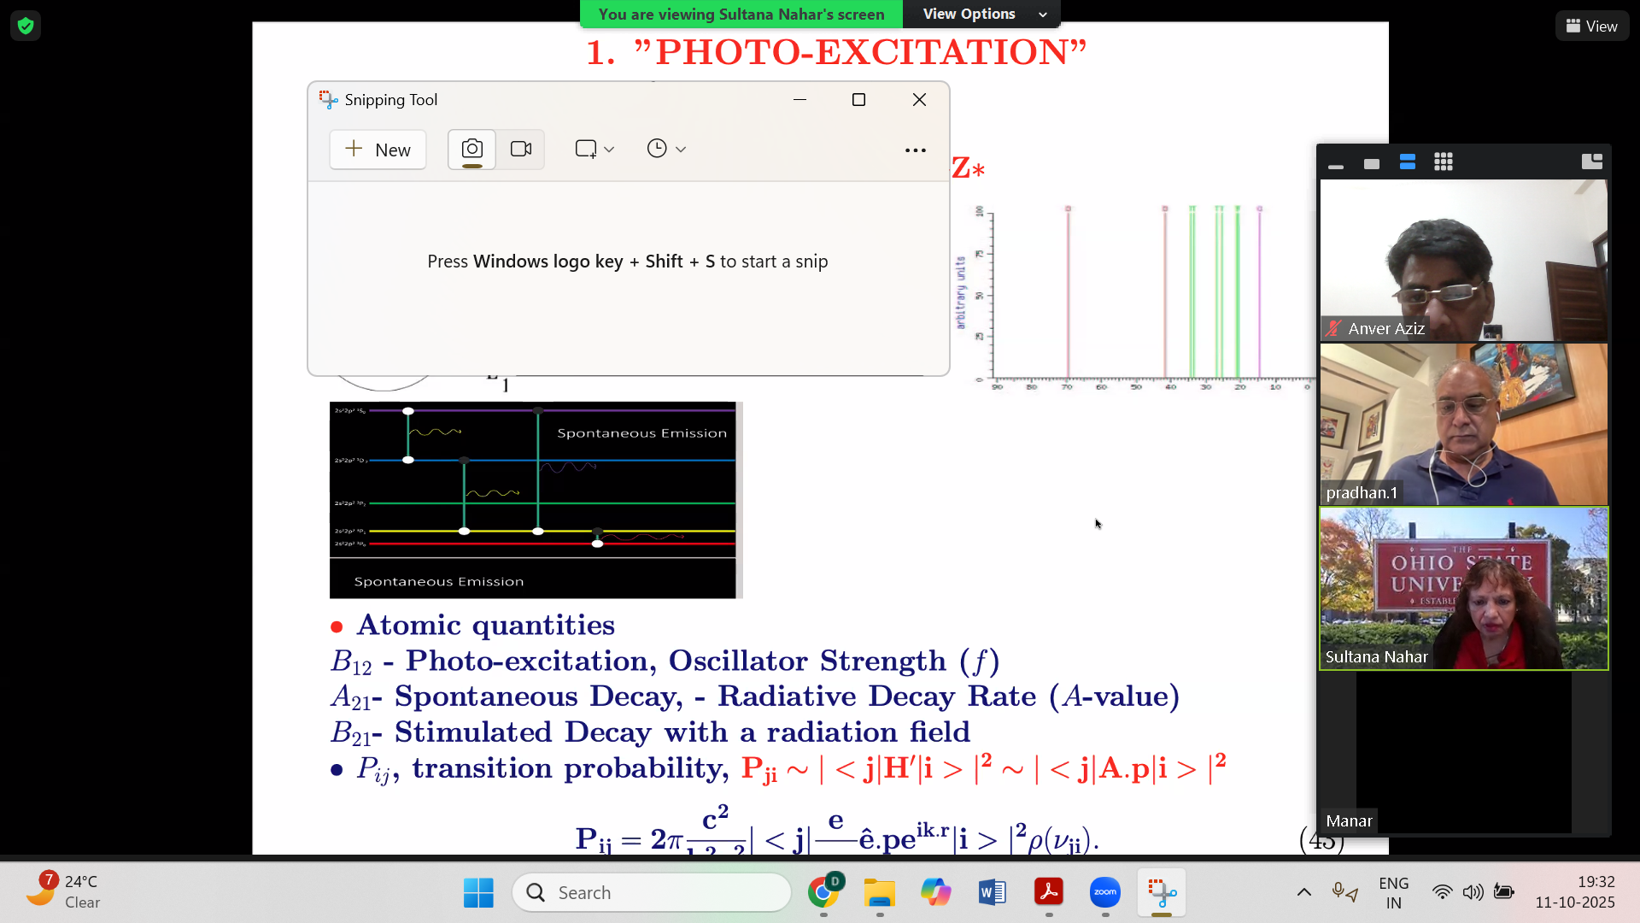Open the delay timer dropdown
The image size is (1640, 923).
666,150
